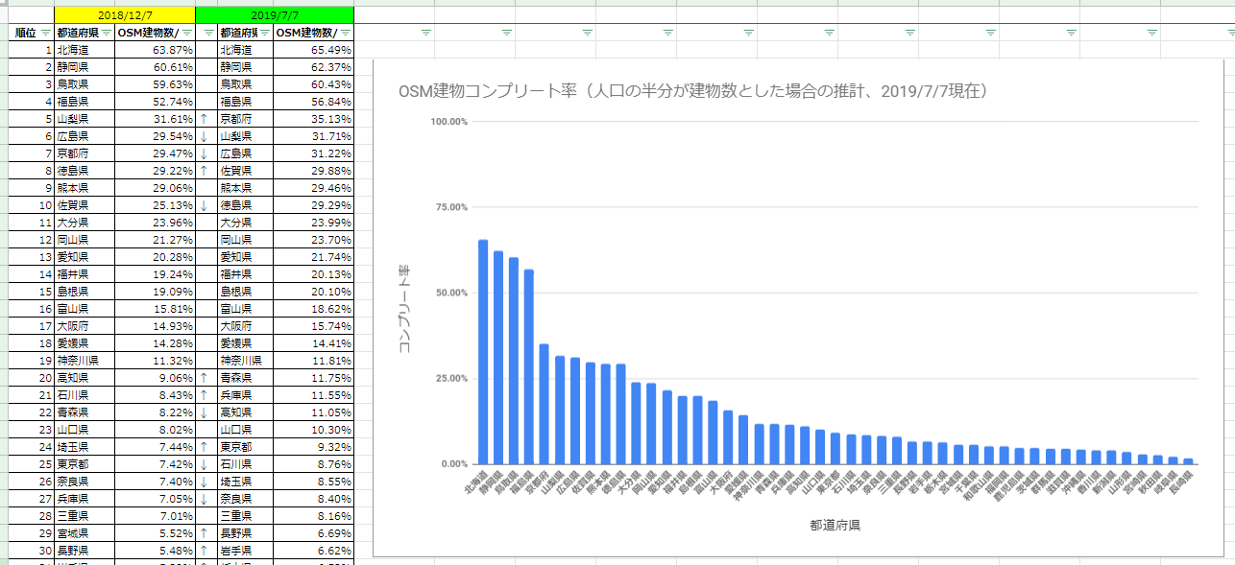The width and height of the screenshot is (1235, 565).
Task: Select cell showing 29.06%
Action: pyautogui.click(x=154, y=188)
